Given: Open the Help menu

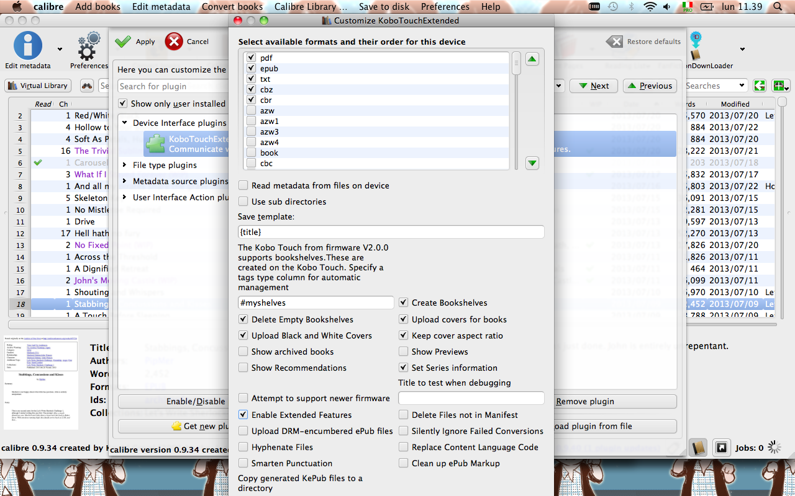Looking at the screenshot, I should tap(491, 7).
